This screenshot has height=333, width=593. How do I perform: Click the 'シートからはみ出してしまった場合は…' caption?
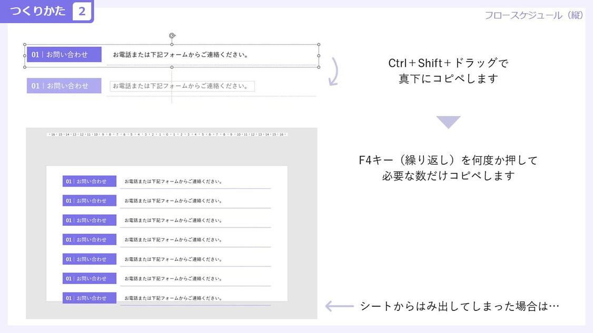click(460, 306)
